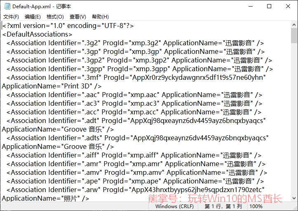Click the line with Identifier ".3mf"
The width and height of the screenshot is (298, 211).
click(136, 78)
